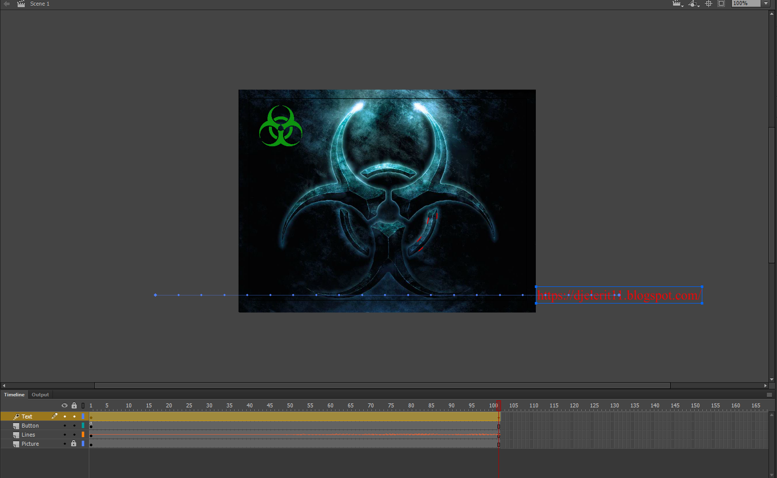Hide the Lines layer via visibility dot
777x478 pixels.
tap(65, 435)
